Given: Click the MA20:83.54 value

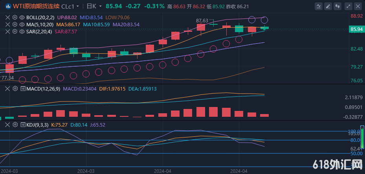Looking at the screenshot, I should pyautogui.click(x=126, y=24).
